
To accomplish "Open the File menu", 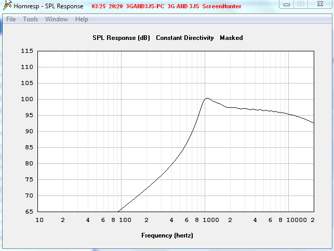I will tap(11, 19).
